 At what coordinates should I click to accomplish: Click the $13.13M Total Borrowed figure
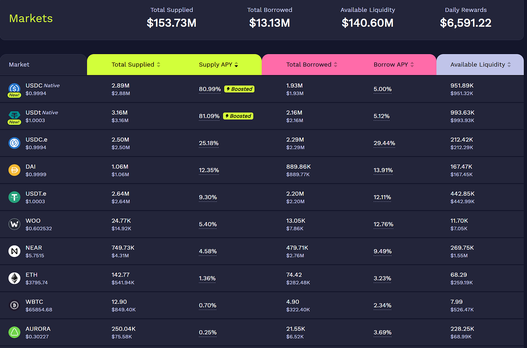(x=270, y=23)
